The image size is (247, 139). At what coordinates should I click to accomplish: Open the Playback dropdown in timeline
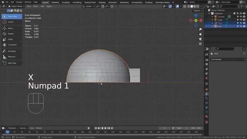(13, 128)
